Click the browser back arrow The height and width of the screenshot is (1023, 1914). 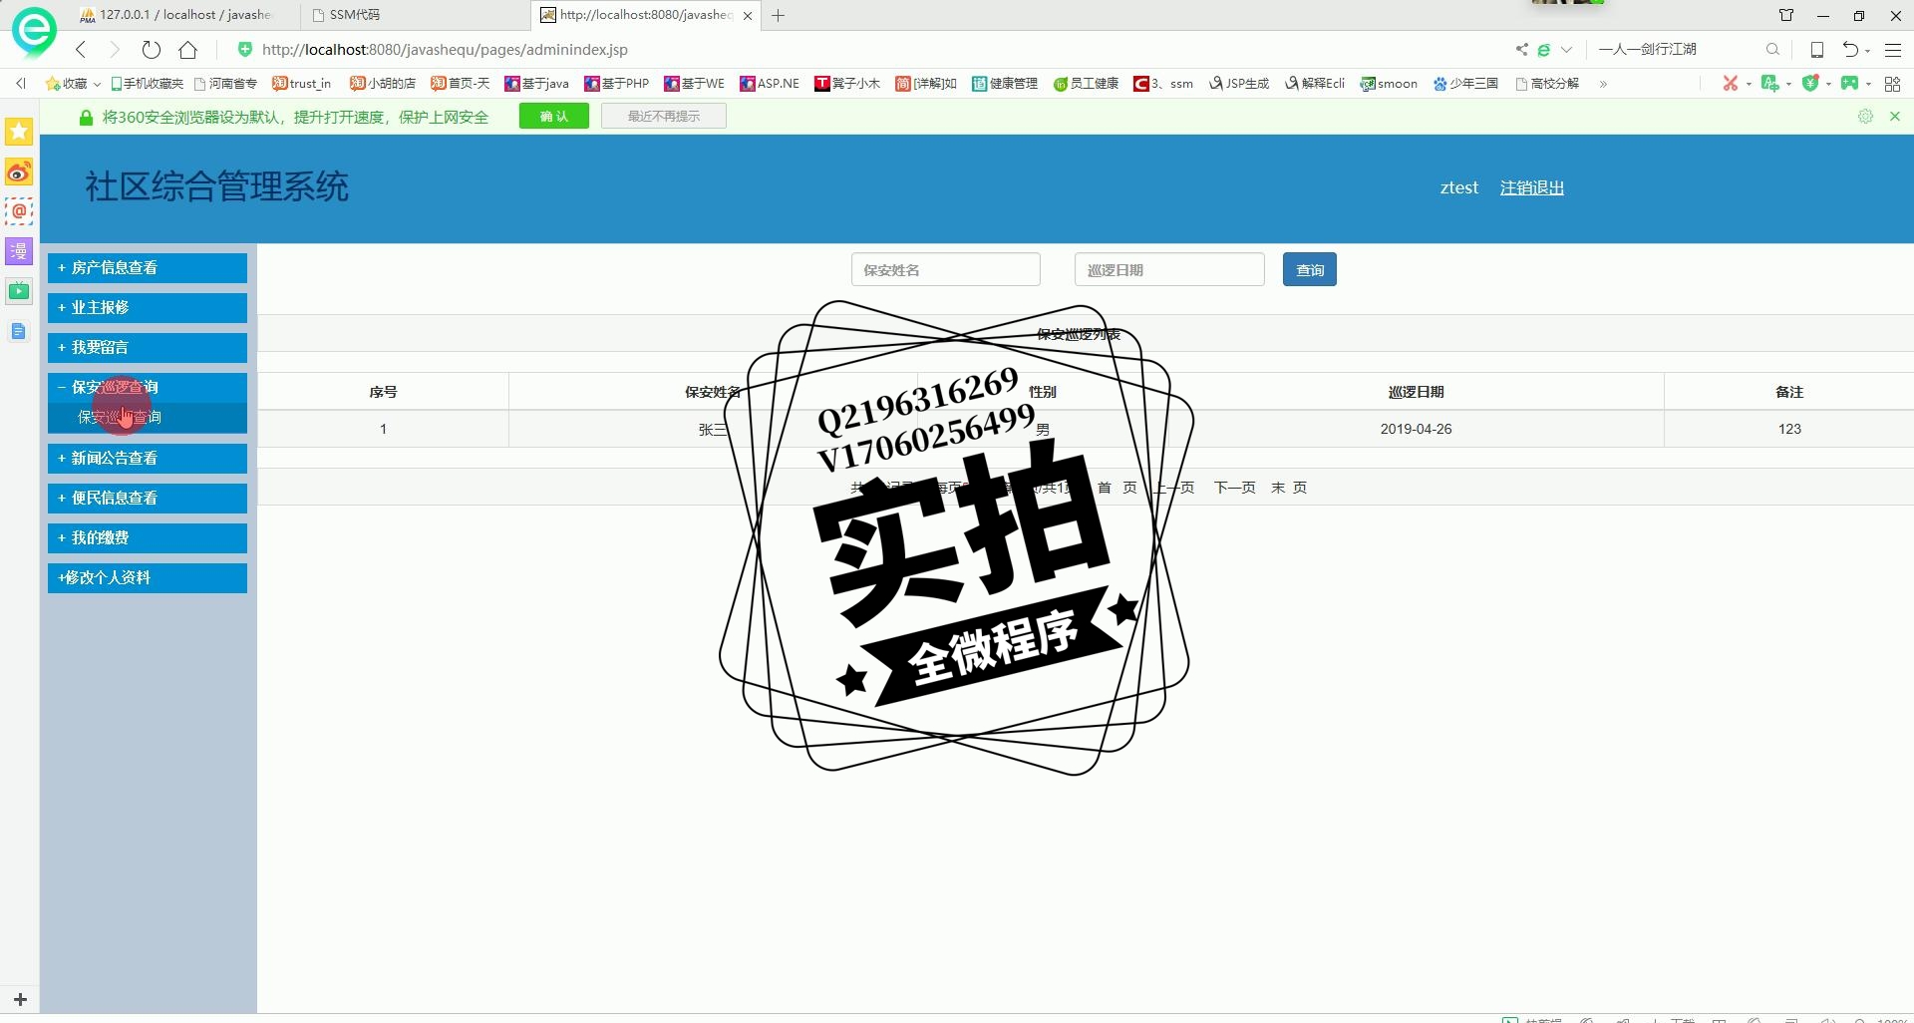[x=81, y=49]
